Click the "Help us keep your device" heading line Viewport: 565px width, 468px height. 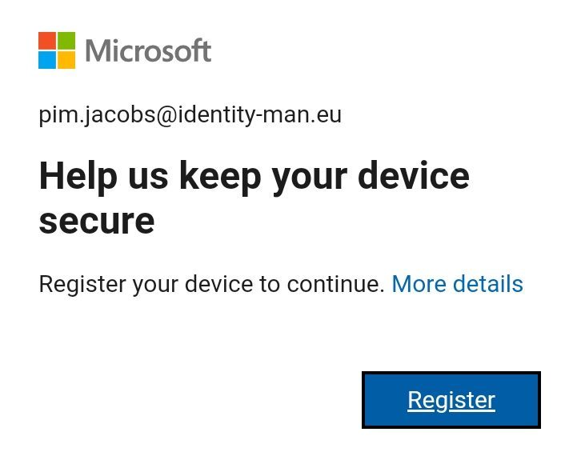(254, 176)
